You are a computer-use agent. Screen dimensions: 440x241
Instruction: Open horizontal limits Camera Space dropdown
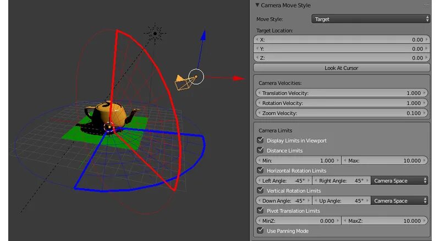click(x=399, y=180)
